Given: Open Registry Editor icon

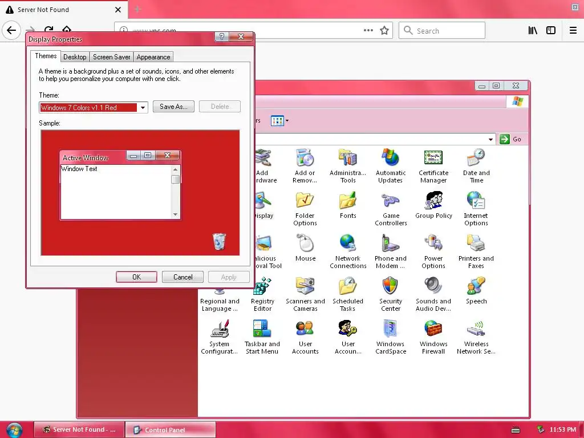Looking at the screenshot, I should (262, 294).
